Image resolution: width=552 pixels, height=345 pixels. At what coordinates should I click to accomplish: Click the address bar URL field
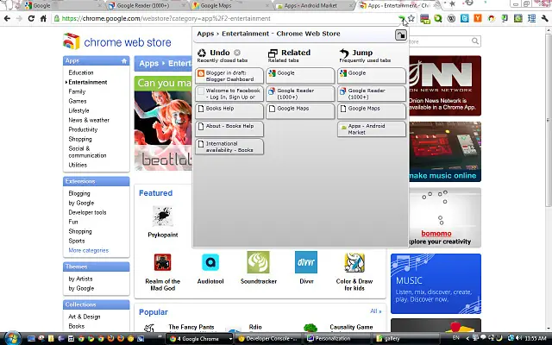pos(225,18)
